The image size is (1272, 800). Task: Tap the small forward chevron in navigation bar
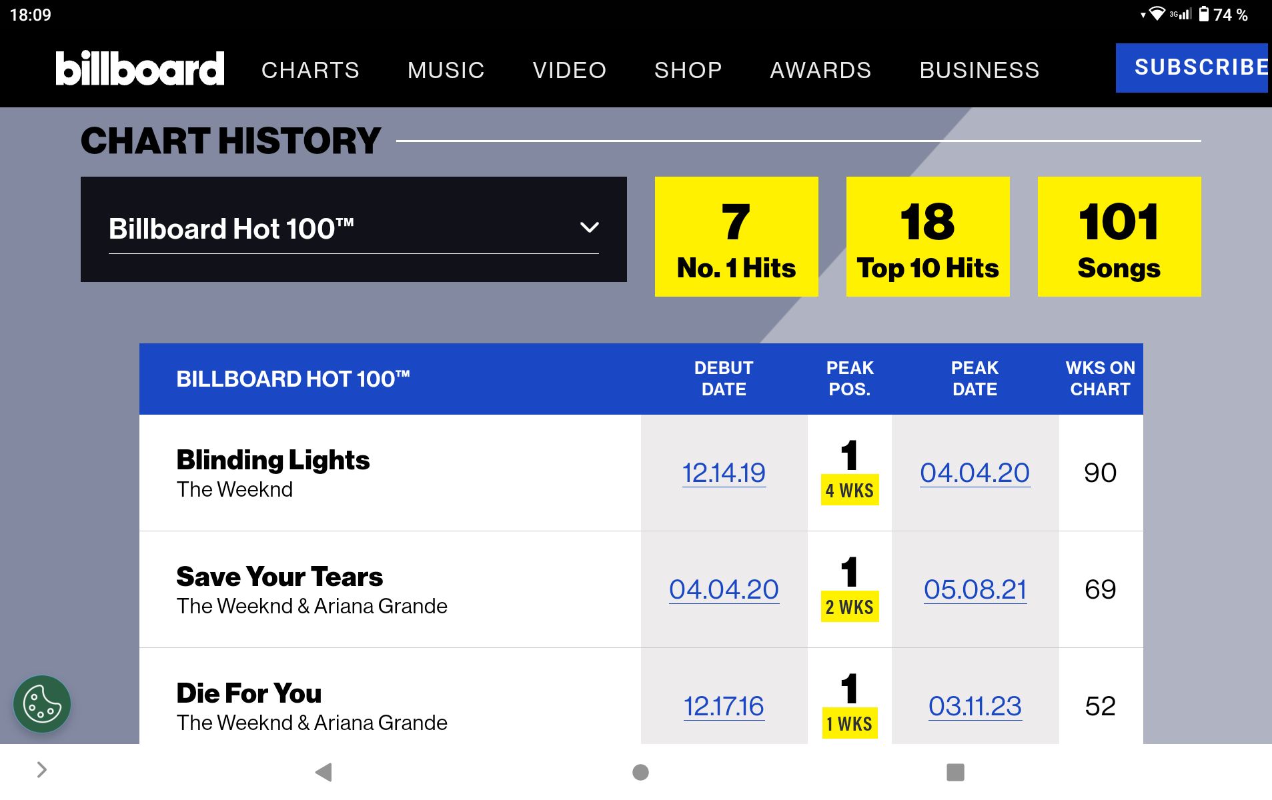(41, 770)
